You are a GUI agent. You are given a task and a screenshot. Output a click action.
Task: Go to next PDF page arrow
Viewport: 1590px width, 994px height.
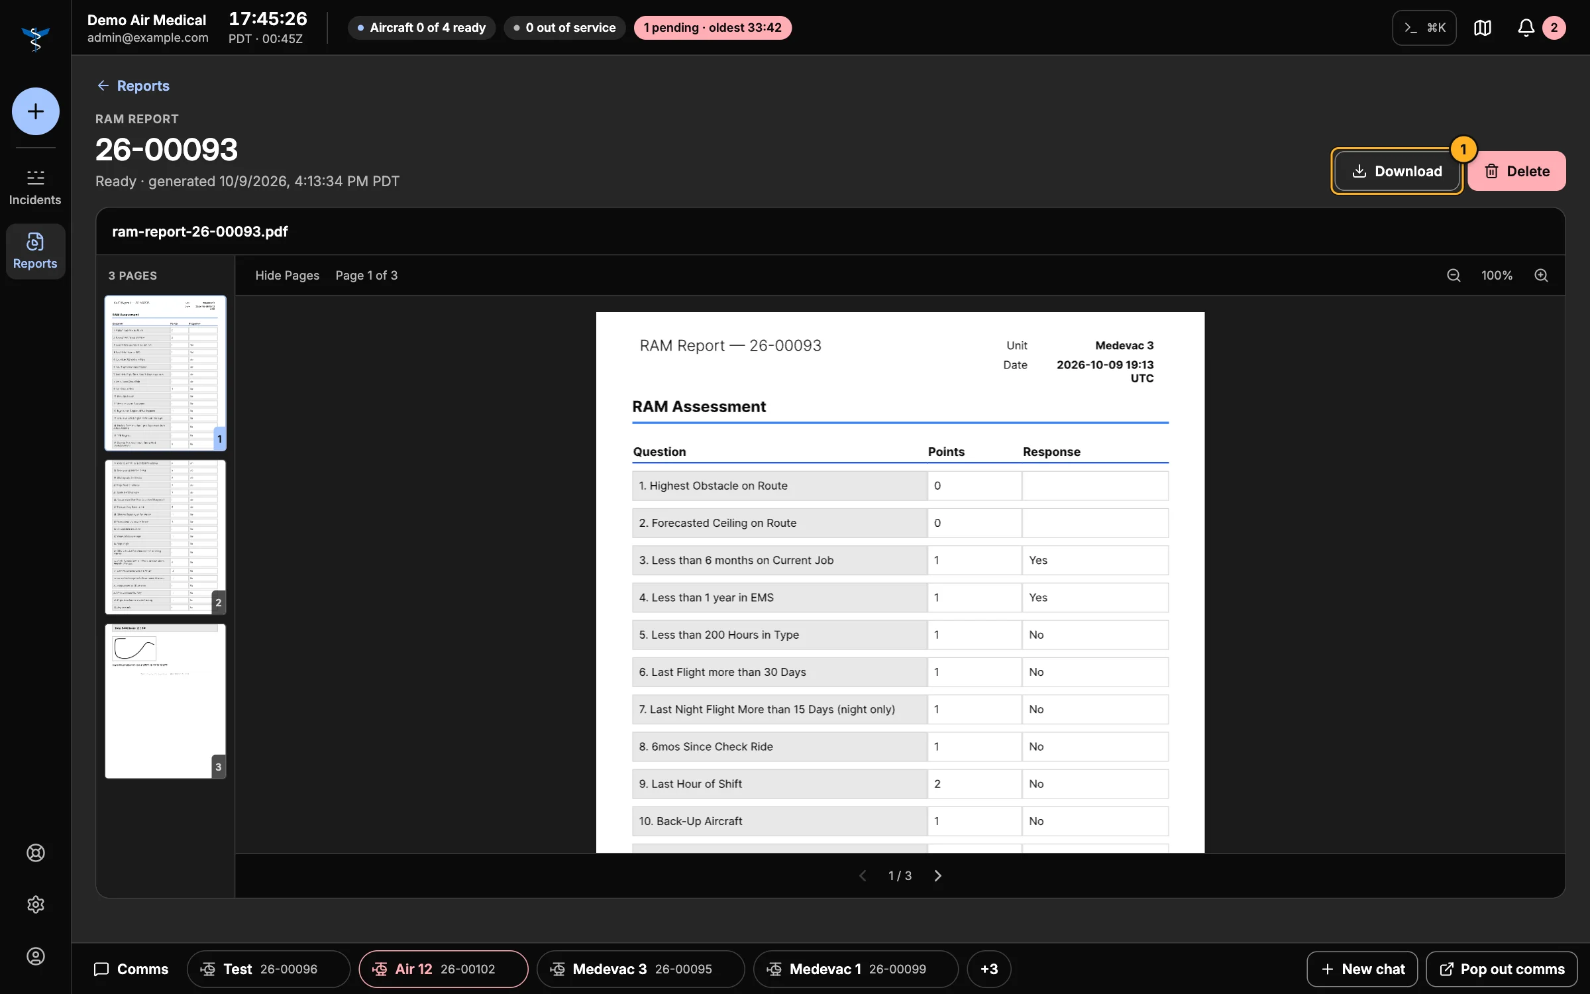tap(937, 876)
